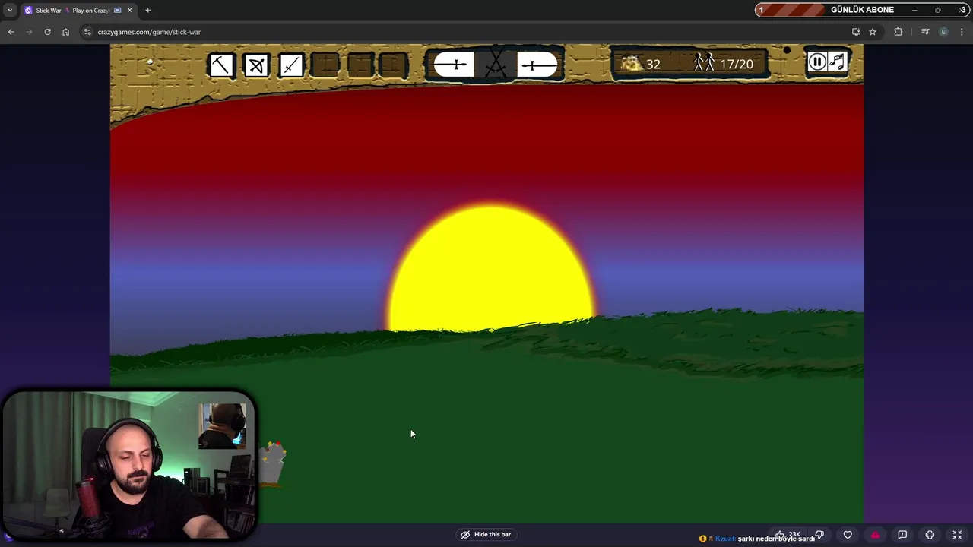Open the browser profile avatar
The width and height of the screenshot is (973, 547).
point(943,32)
